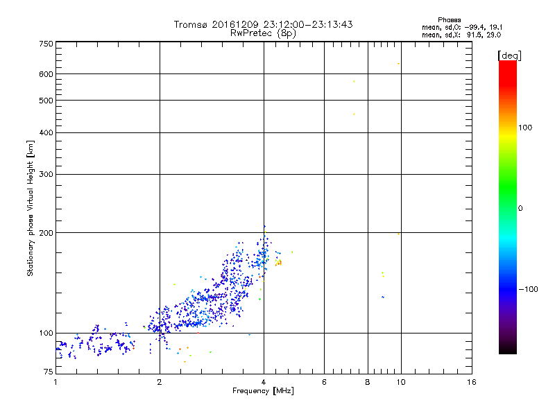Click the 2 tick on frequency axis
This screenshot has height=416, width=555.
tap(160, 382)
